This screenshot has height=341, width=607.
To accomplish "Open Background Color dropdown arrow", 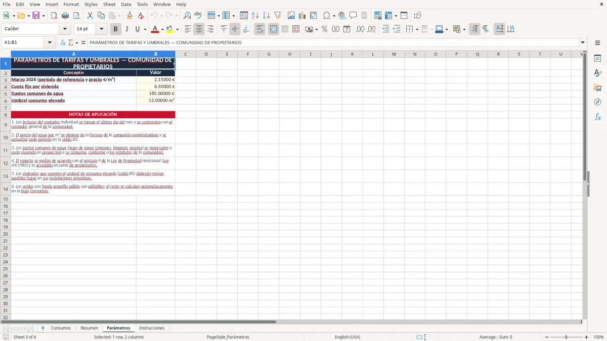I will [x=177, y=29].
